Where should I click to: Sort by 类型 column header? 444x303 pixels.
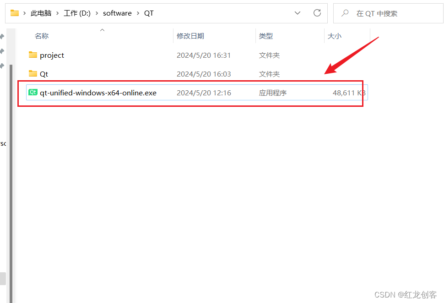tap(266, 36)
